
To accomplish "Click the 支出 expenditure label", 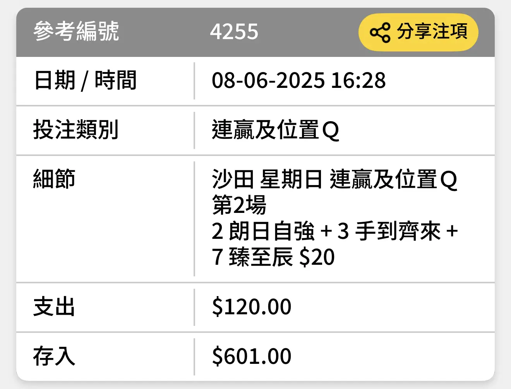I will 54,307.
